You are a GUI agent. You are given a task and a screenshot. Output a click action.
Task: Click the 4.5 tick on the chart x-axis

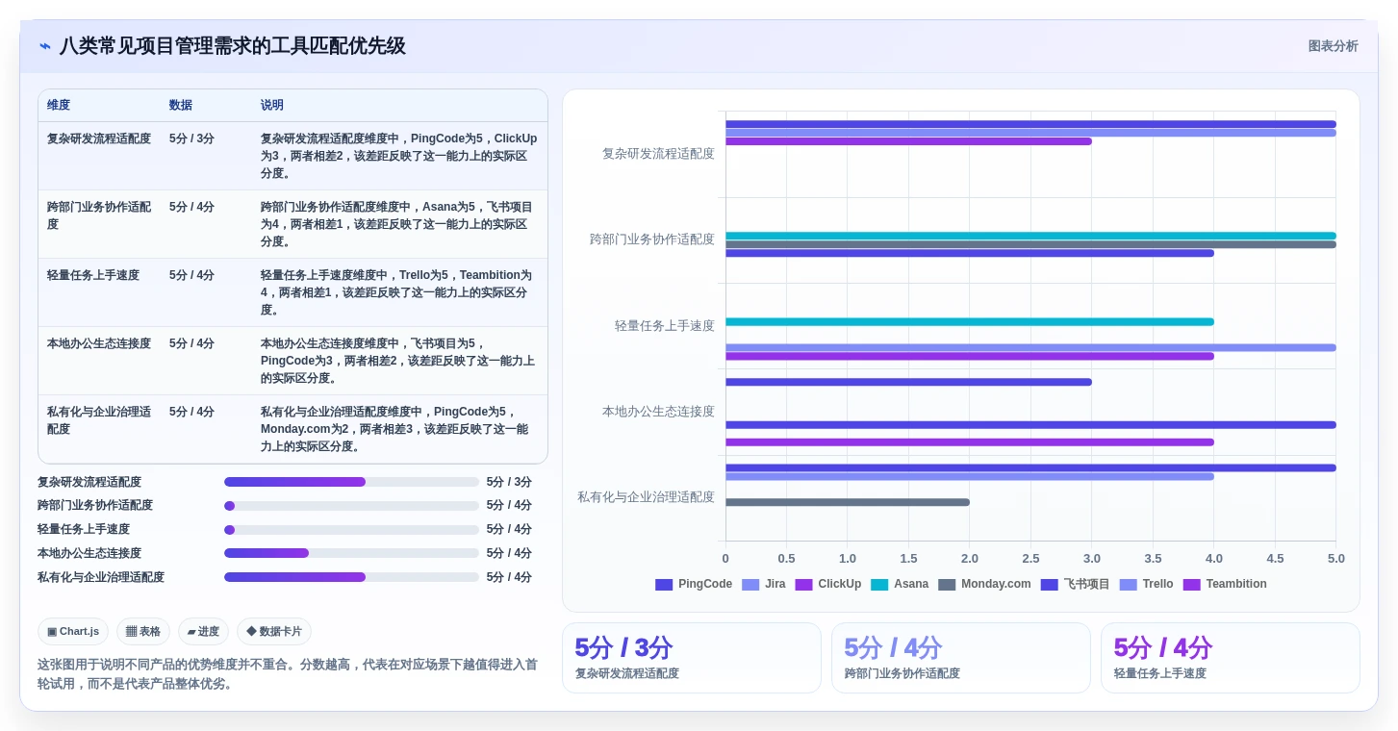tap(1275, 559)
